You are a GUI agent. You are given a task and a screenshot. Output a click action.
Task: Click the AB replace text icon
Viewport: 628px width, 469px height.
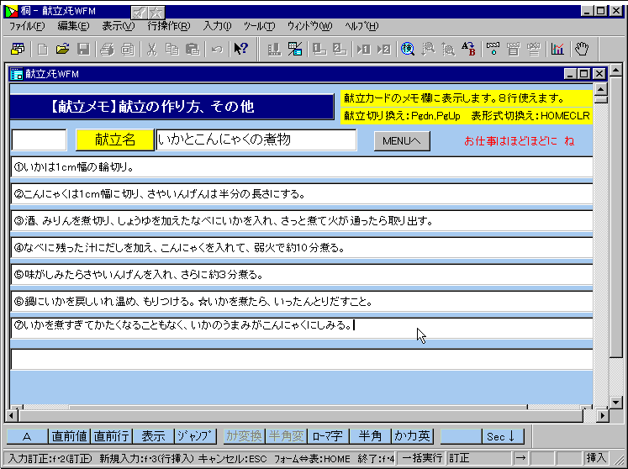click(469, 49)
